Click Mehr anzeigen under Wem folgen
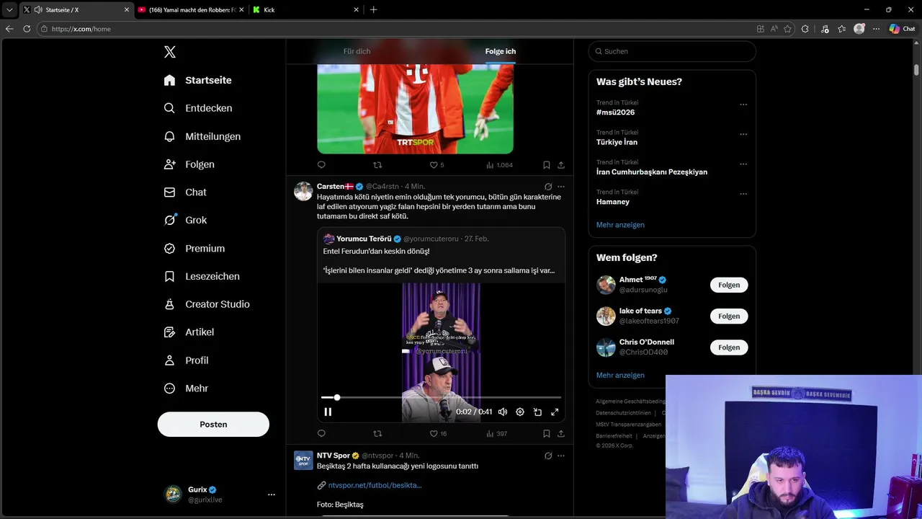The height and width of the screenshot is (519, 922). (620, 376)
